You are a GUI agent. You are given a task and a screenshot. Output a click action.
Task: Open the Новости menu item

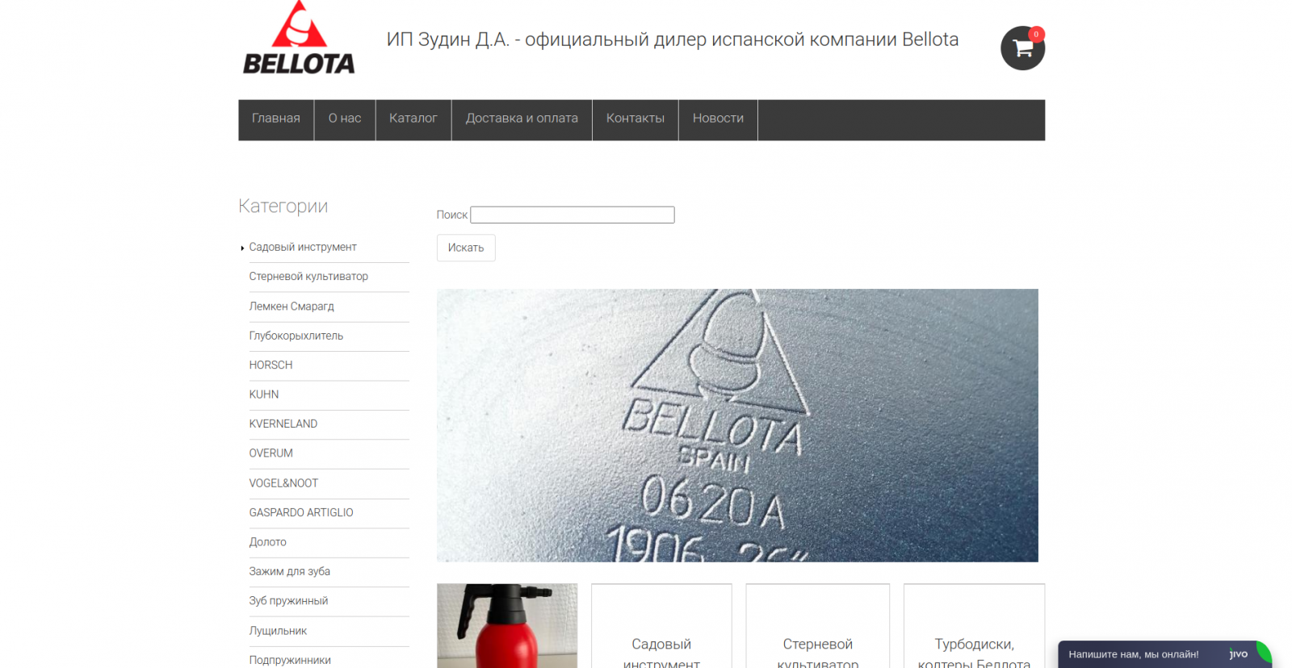coord(718,119)
